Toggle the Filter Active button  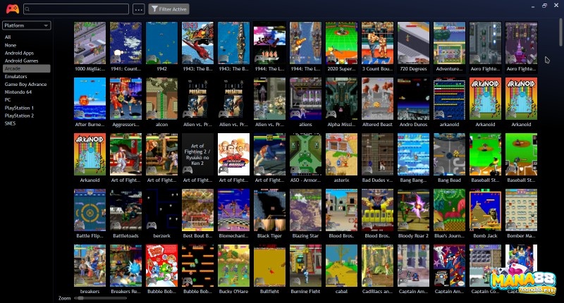pos(168,9)
